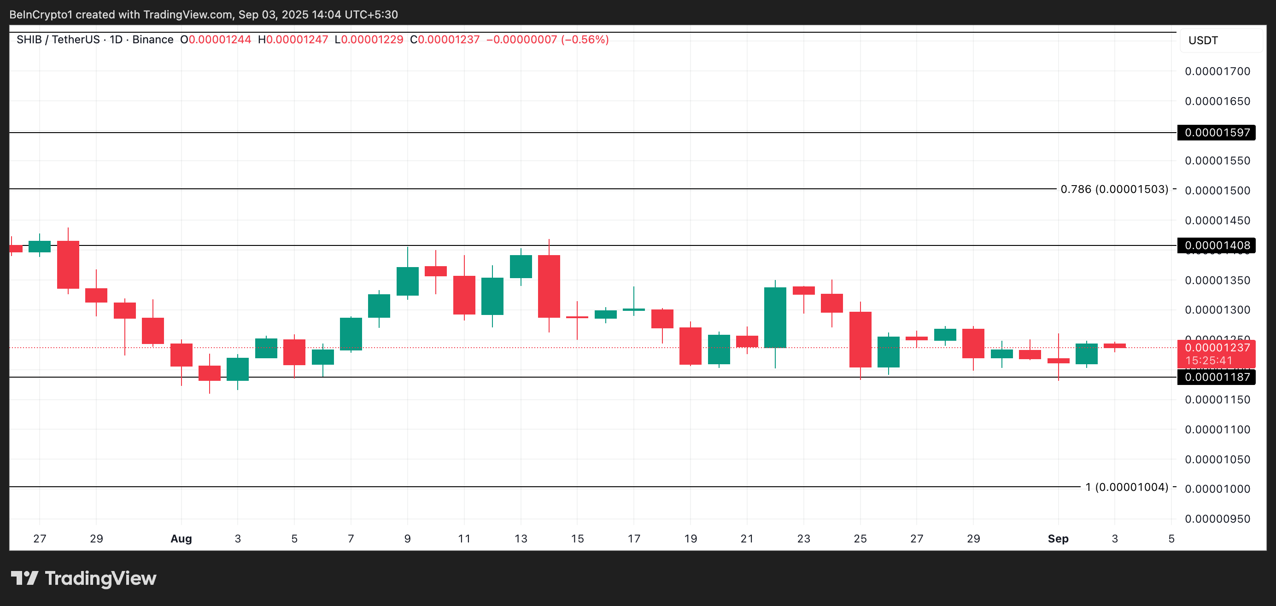Click the Sep month marker on time axis
Screen dimensions: 1276x606
(x=1058, y=539)
